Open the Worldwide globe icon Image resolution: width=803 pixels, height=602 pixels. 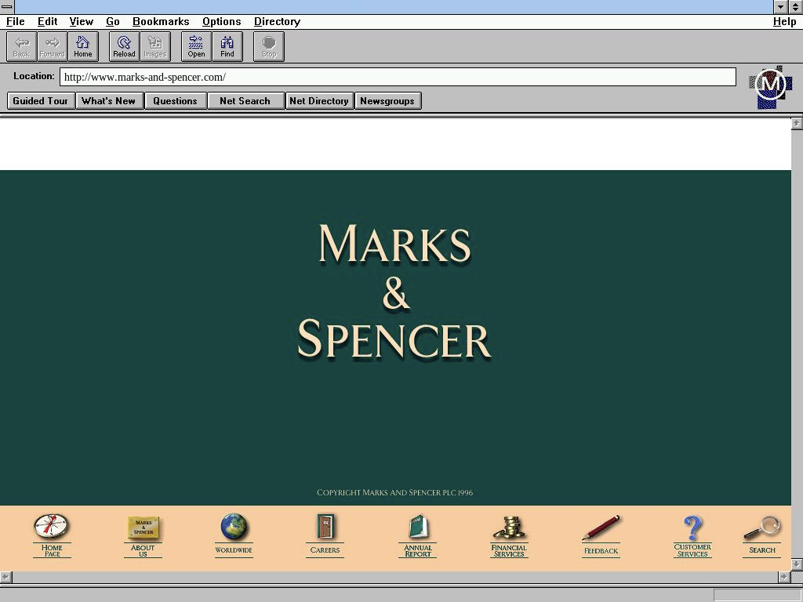pyautogui.click(x=234, y=528)
